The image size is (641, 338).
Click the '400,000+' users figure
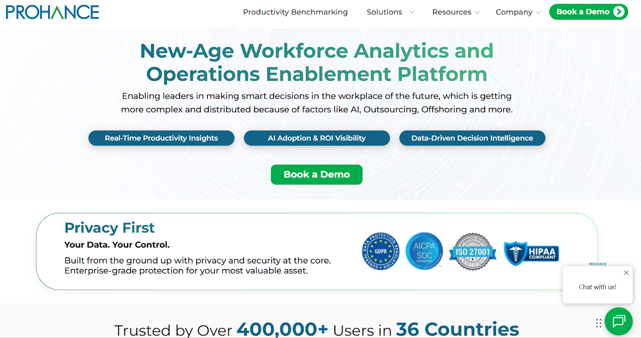coord(282,329)
